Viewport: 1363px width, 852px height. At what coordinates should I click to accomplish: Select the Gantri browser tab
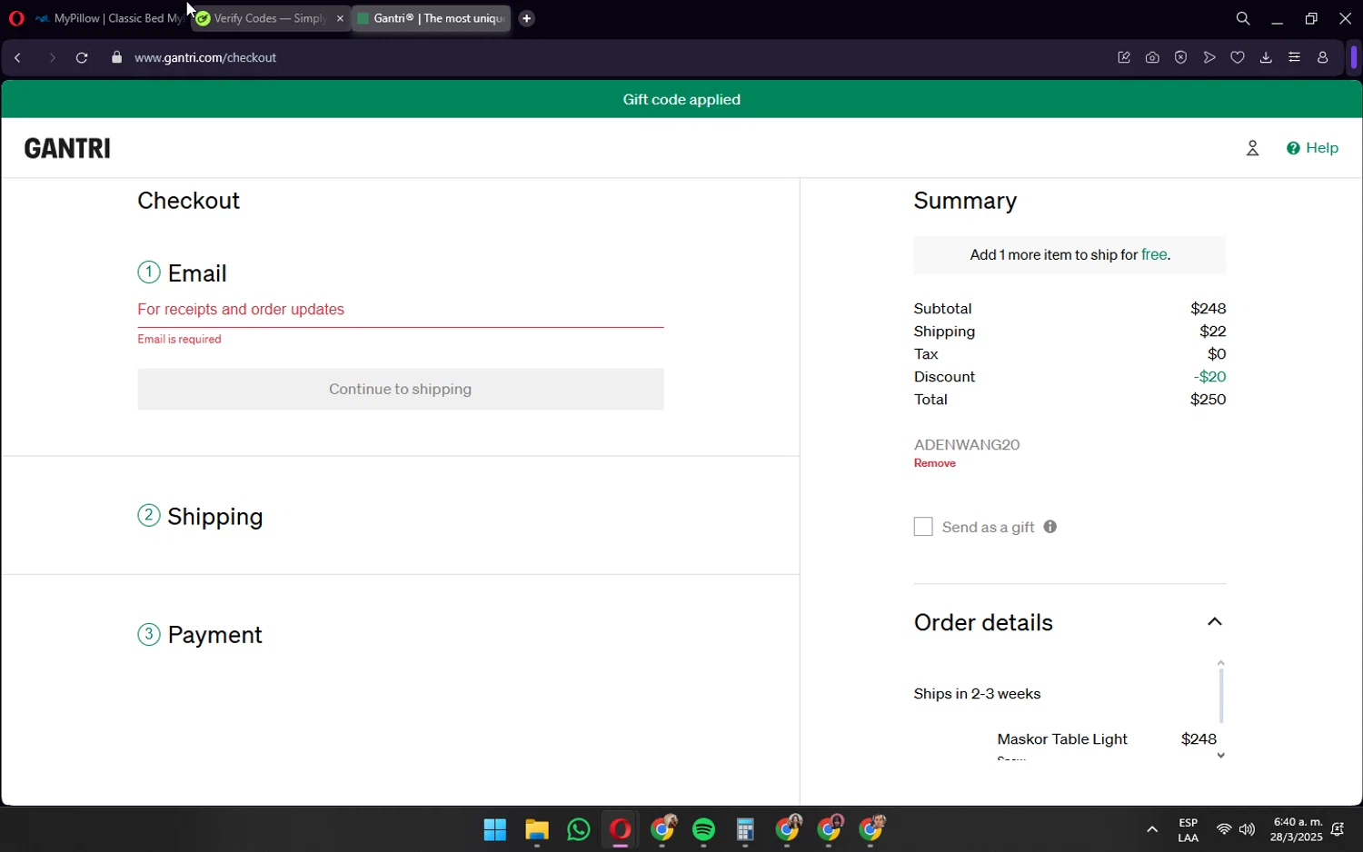coord(431,18)
